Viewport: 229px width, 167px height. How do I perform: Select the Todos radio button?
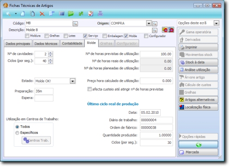pos(17,127)
